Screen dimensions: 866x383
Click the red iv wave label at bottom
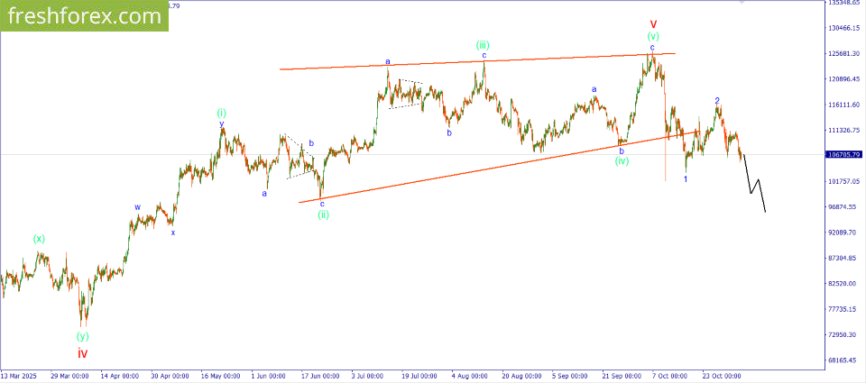click(82, 353)
